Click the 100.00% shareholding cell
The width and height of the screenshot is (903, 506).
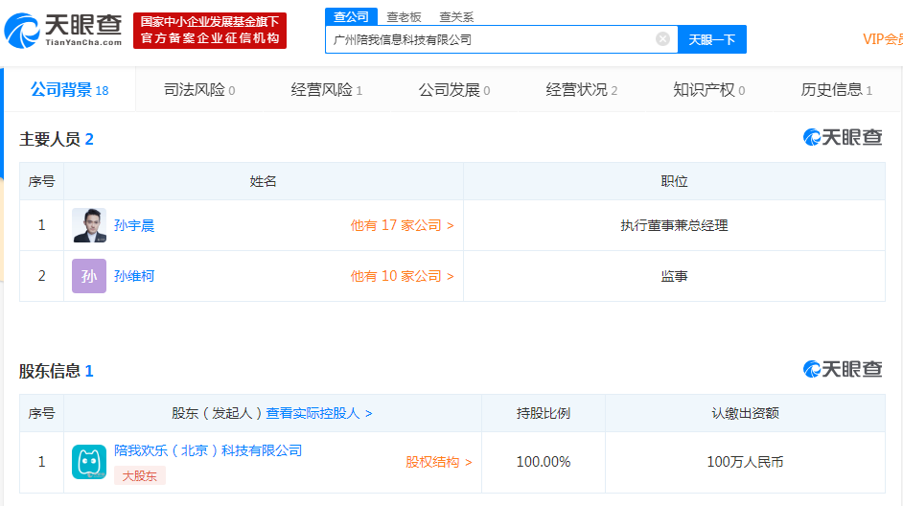pos(544,462)
